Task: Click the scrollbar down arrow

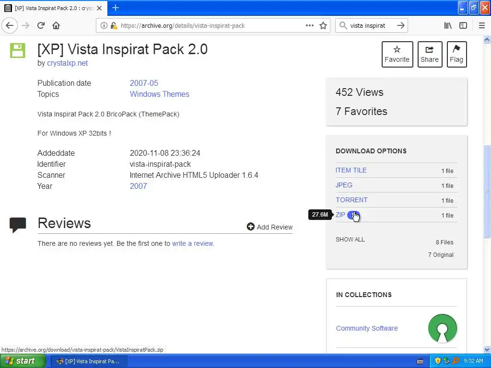Action: pyautogui.click(x=487, y=349)
